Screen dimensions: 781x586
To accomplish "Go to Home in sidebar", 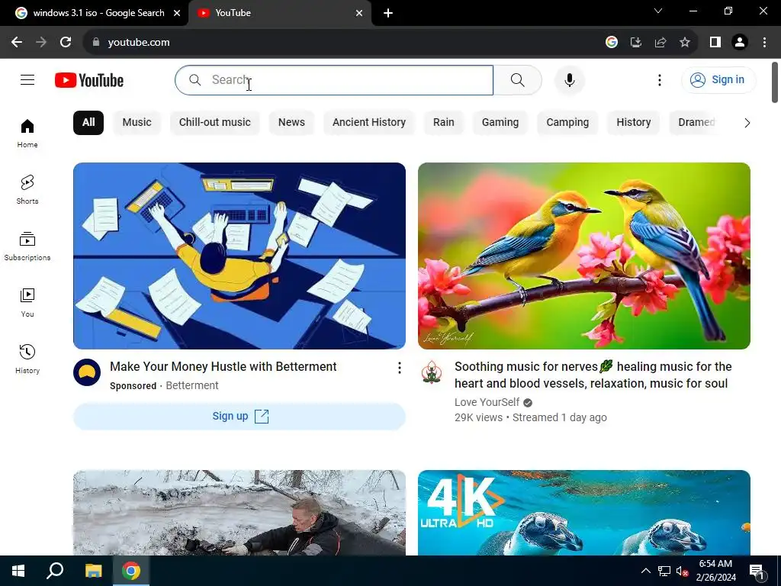I will 27,133.
